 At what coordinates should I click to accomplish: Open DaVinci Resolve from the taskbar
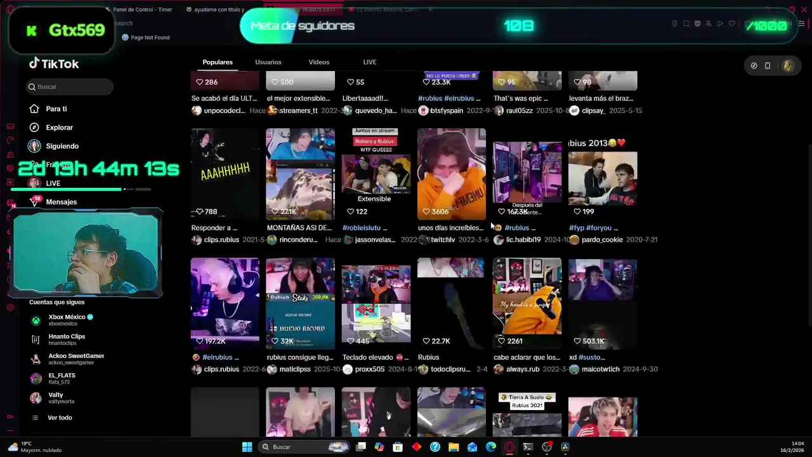[565, 447]
